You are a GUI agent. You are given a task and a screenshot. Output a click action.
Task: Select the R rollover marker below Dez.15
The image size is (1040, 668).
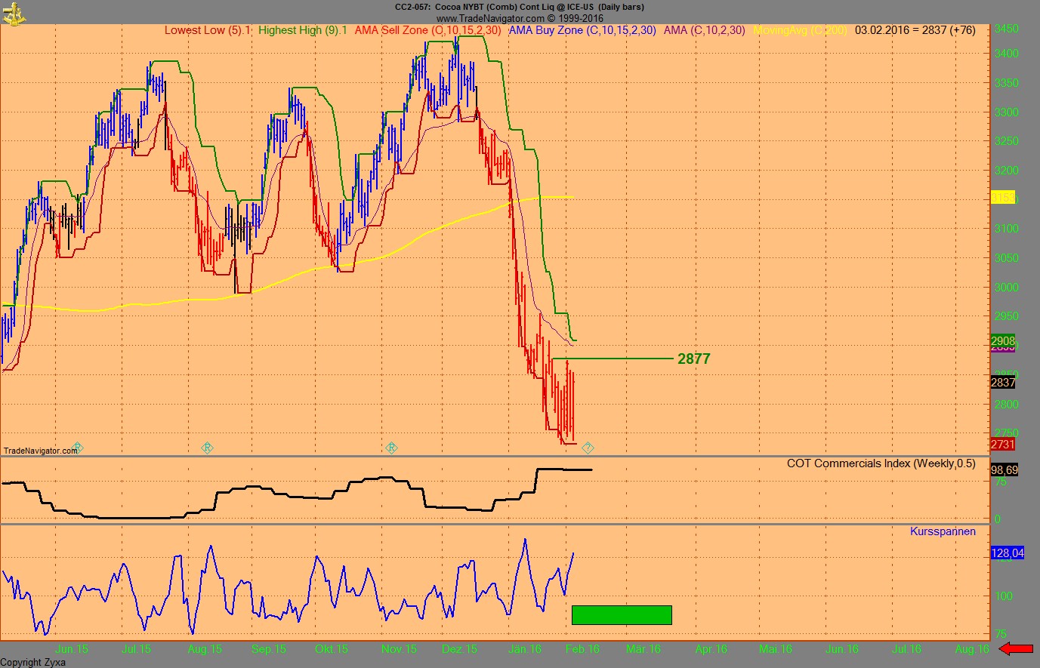pos(391,448)
